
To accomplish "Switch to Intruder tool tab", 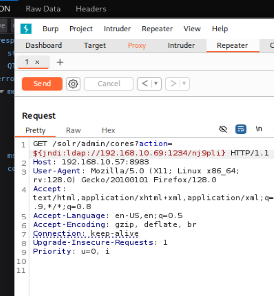I will 181,46.
